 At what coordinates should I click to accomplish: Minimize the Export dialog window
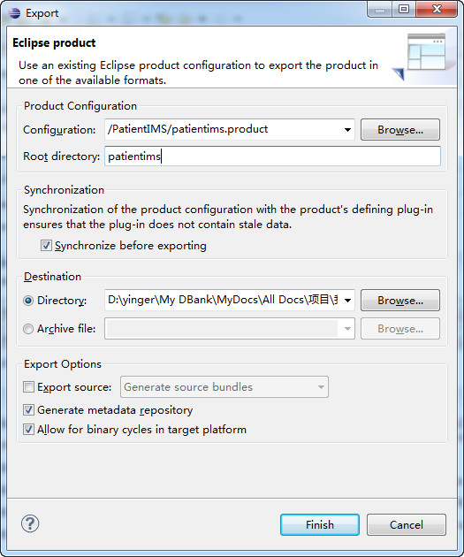[x=380, y=9]
